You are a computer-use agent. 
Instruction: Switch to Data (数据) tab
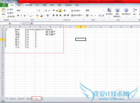[45, 5]
